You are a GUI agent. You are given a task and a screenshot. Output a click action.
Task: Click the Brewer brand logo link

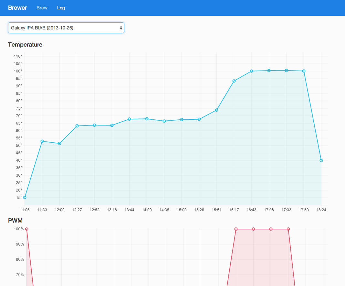[x=17, y=8]
